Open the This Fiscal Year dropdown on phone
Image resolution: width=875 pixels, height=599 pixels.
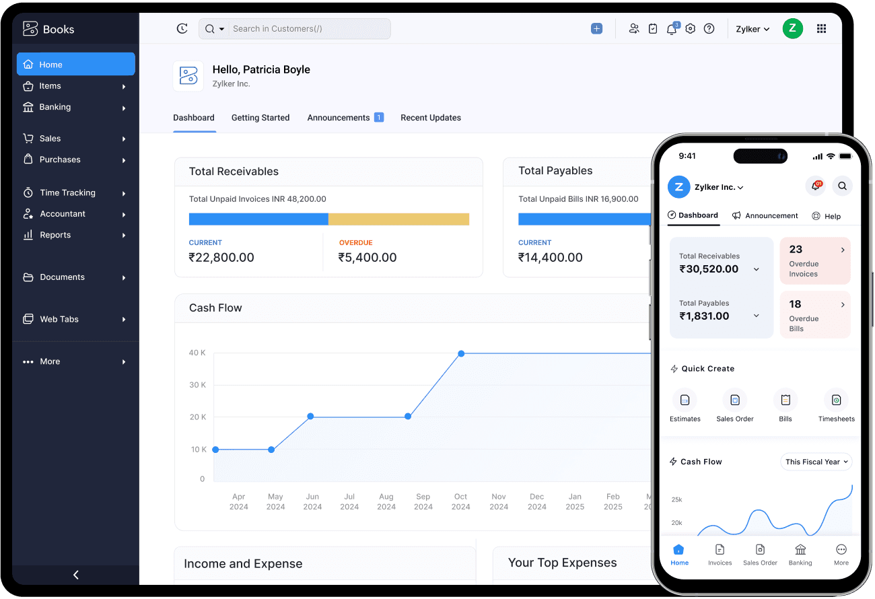pyautogui.click(x=816, y=462)
